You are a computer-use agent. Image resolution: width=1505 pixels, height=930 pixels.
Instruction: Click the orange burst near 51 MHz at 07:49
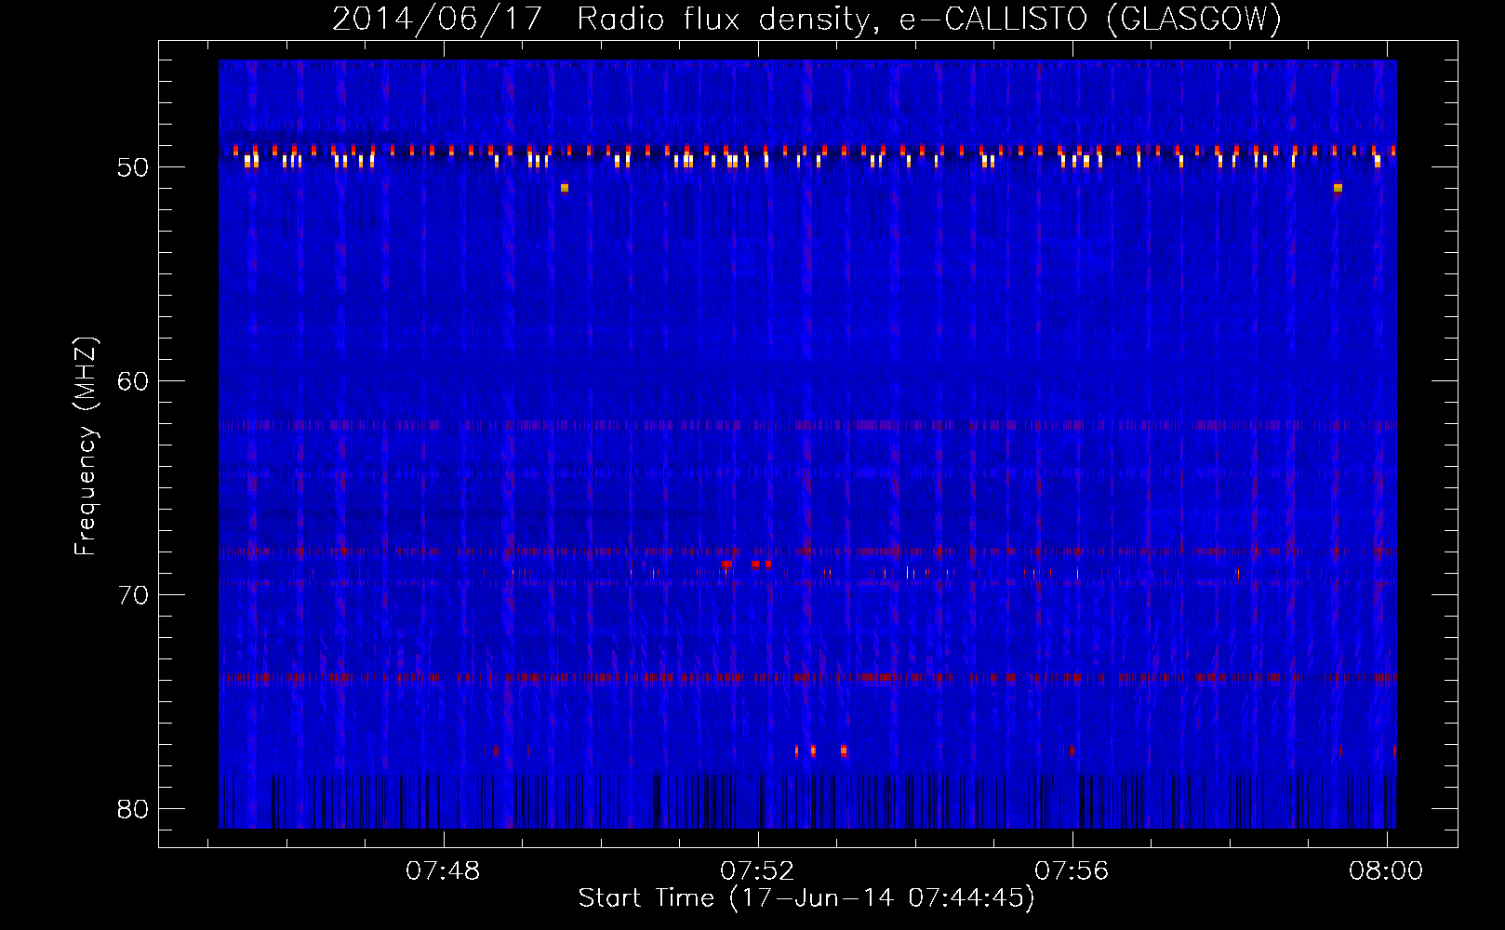[565, 188]
